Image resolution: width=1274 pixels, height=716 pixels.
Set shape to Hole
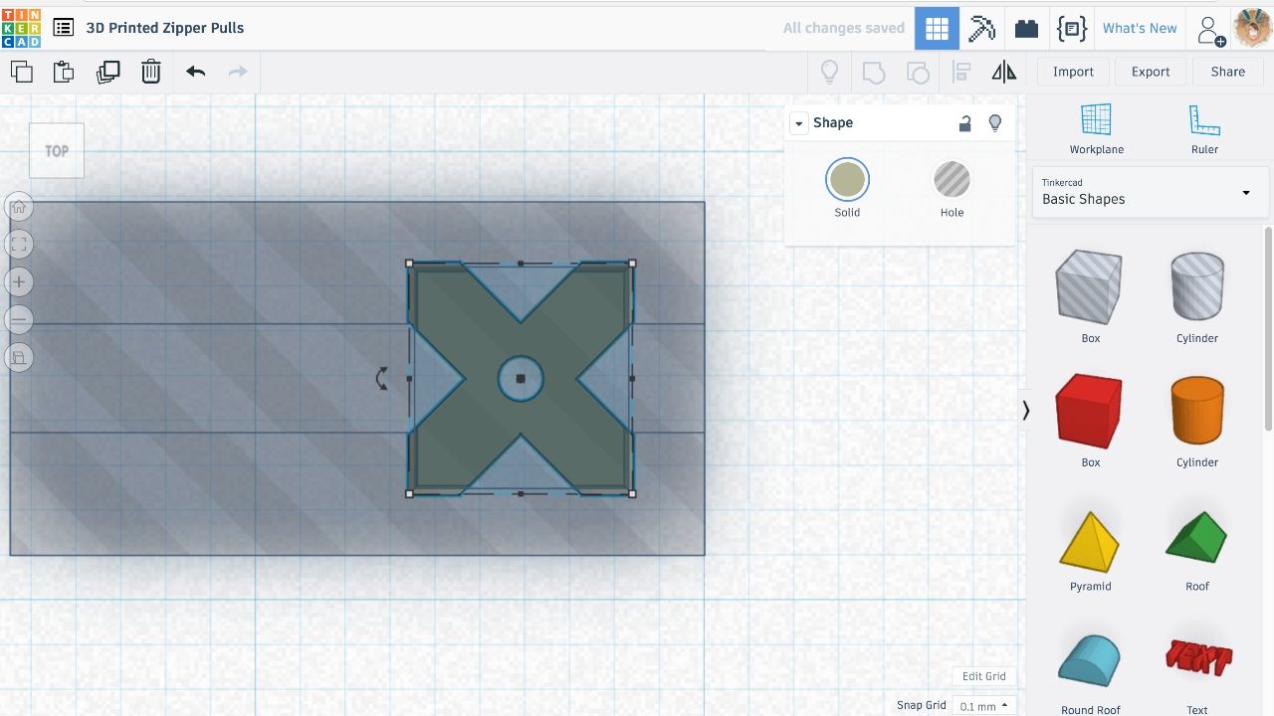[952, 189]
